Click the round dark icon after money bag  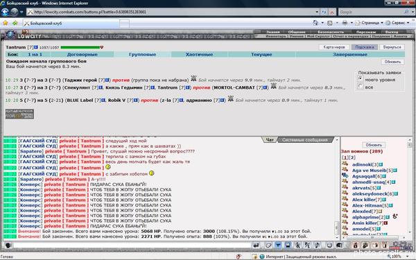(x=365, y=245)
